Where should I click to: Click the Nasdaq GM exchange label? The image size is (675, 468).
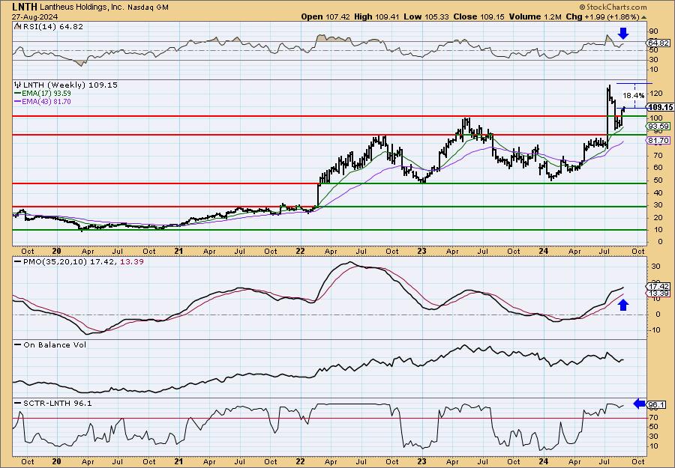click(x=147, y=7)
